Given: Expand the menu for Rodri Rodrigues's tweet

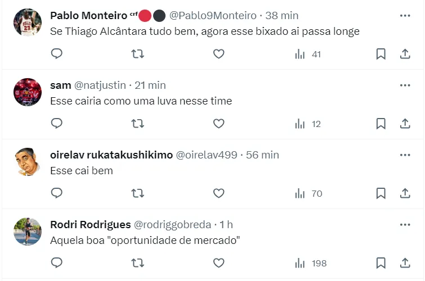Looking at the screenshot, I should 405,225.
